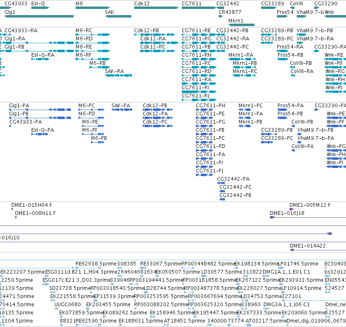Screen dimensions: 346x327
Task: Select transcript CoVIII-RB
Action: [292, 67]
